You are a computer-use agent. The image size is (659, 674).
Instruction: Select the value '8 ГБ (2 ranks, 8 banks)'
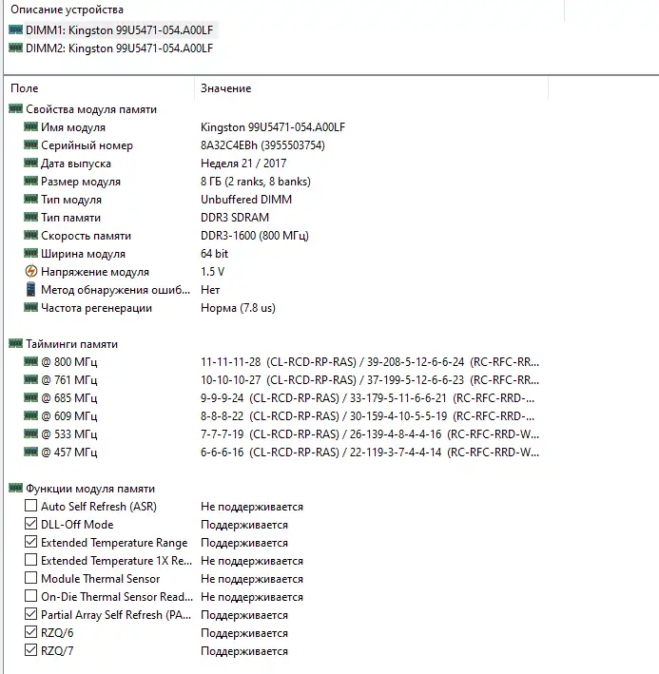256,182
